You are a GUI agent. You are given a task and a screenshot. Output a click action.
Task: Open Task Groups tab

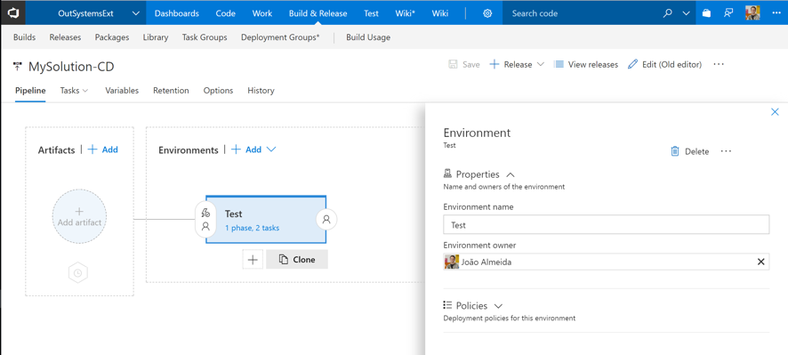pos(205,37)
